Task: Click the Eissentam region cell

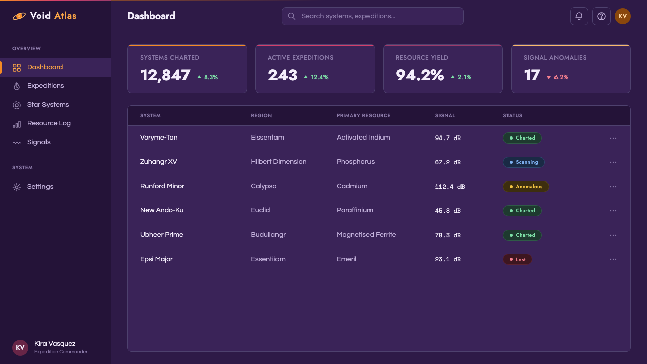Action: pos(267,138)
